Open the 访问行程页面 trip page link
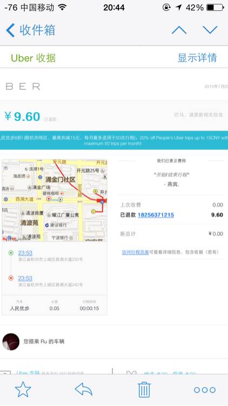Viewport: 228px width, 406px height. (x=135, y=252)
